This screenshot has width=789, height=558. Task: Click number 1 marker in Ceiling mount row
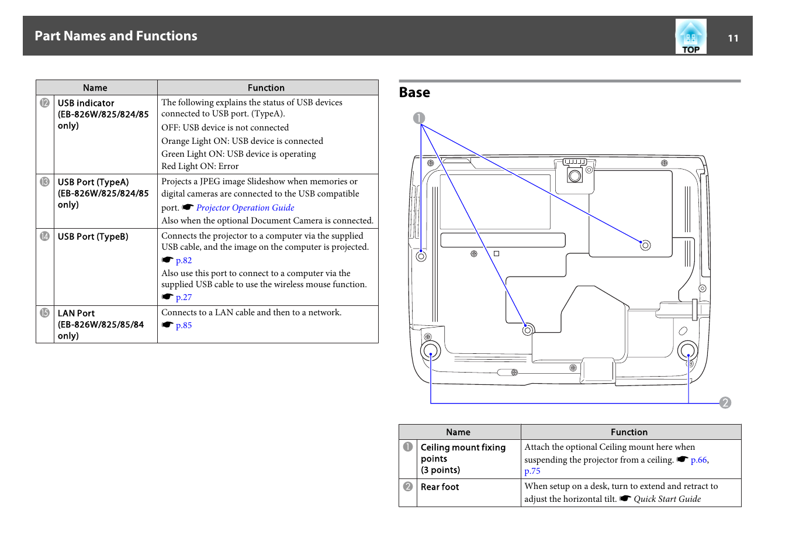point(408,447)
